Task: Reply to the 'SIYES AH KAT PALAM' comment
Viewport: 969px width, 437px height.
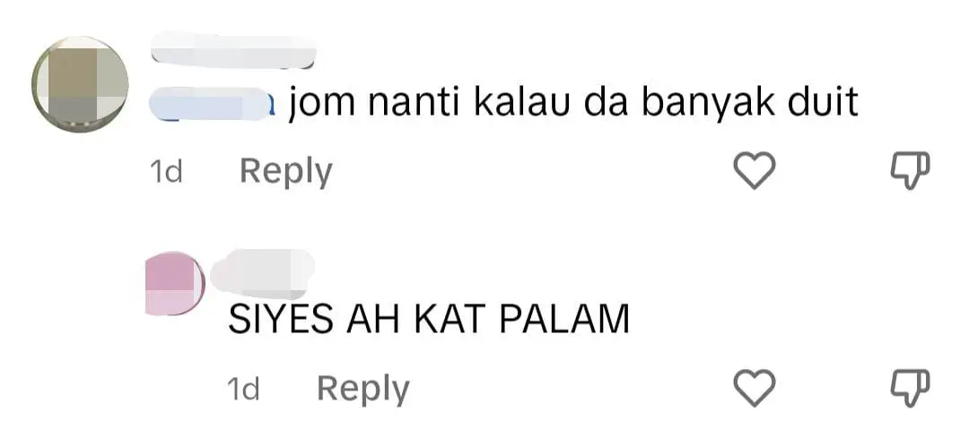Action: (x=363, y=389)
